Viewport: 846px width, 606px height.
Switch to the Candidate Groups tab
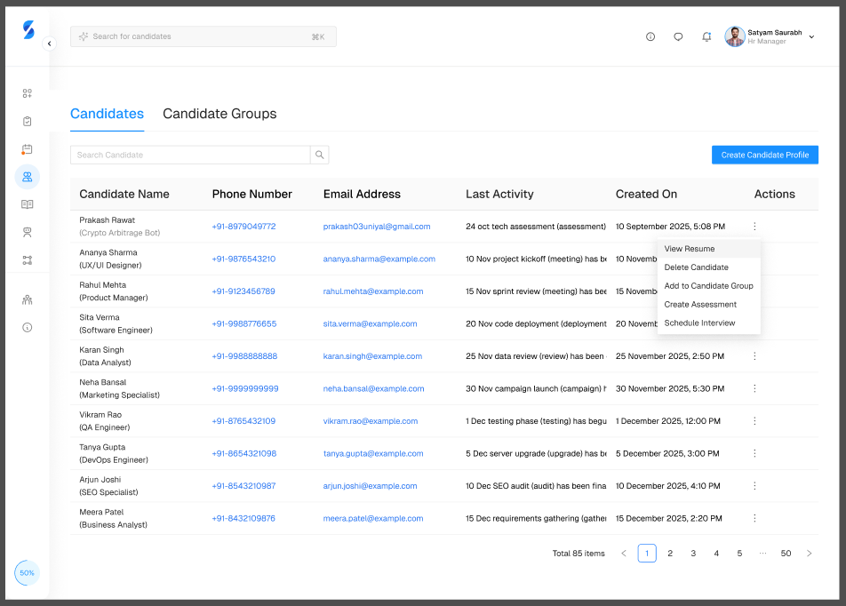pos(219,114)
